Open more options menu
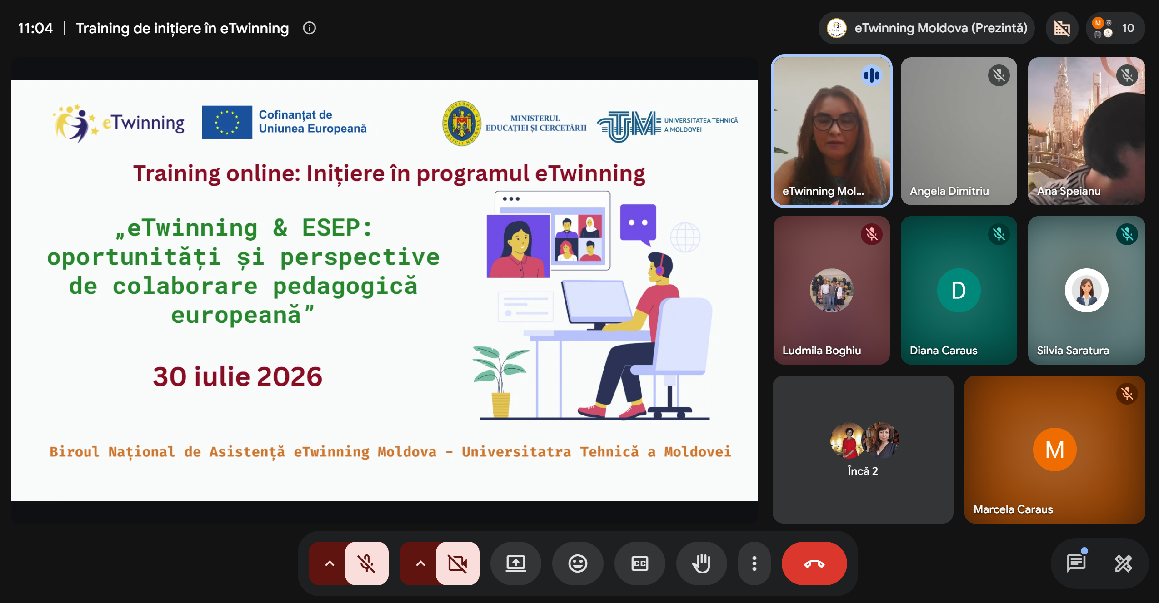 pyautogui.click(x=754, y=563)
